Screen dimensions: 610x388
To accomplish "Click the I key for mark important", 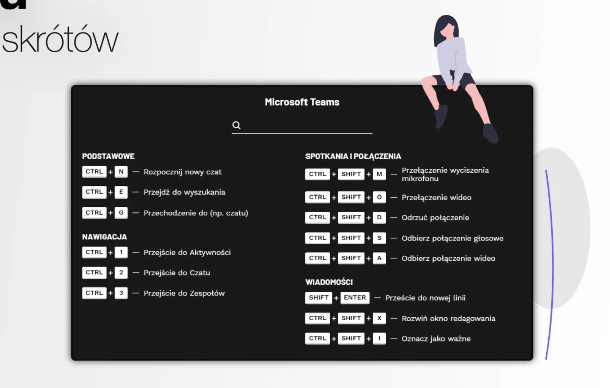I will click(x=379, y=338).
